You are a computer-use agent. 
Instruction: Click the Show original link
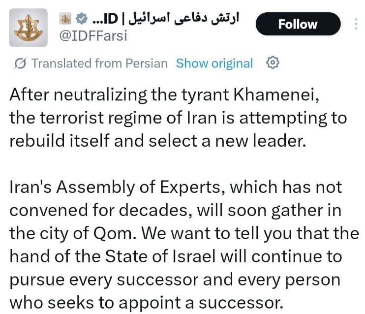(214, 63)
